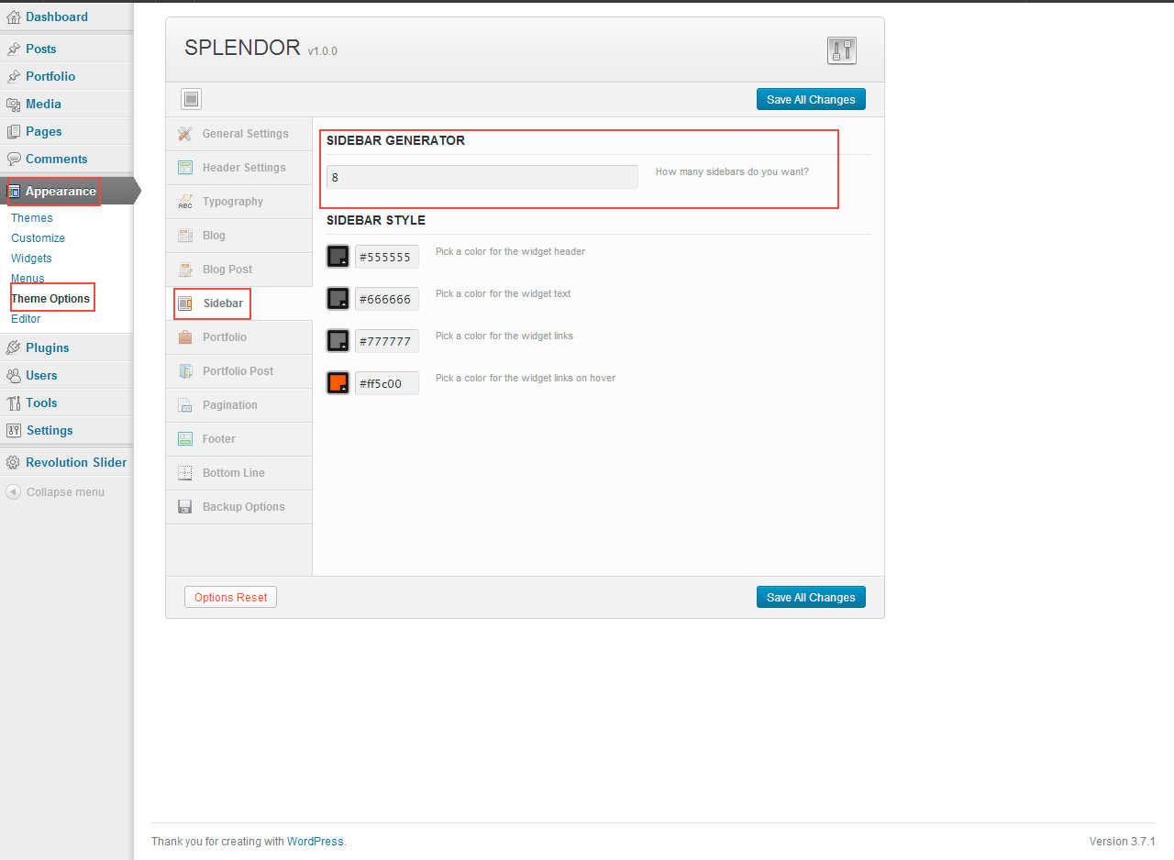Open the Header Settings tab

(239, 168)
